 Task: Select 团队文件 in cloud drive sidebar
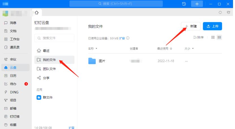[x=49, y=69]
